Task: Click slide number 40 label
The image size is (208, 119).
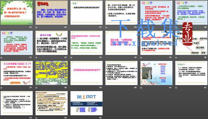Action: click(x=135, y=87)
